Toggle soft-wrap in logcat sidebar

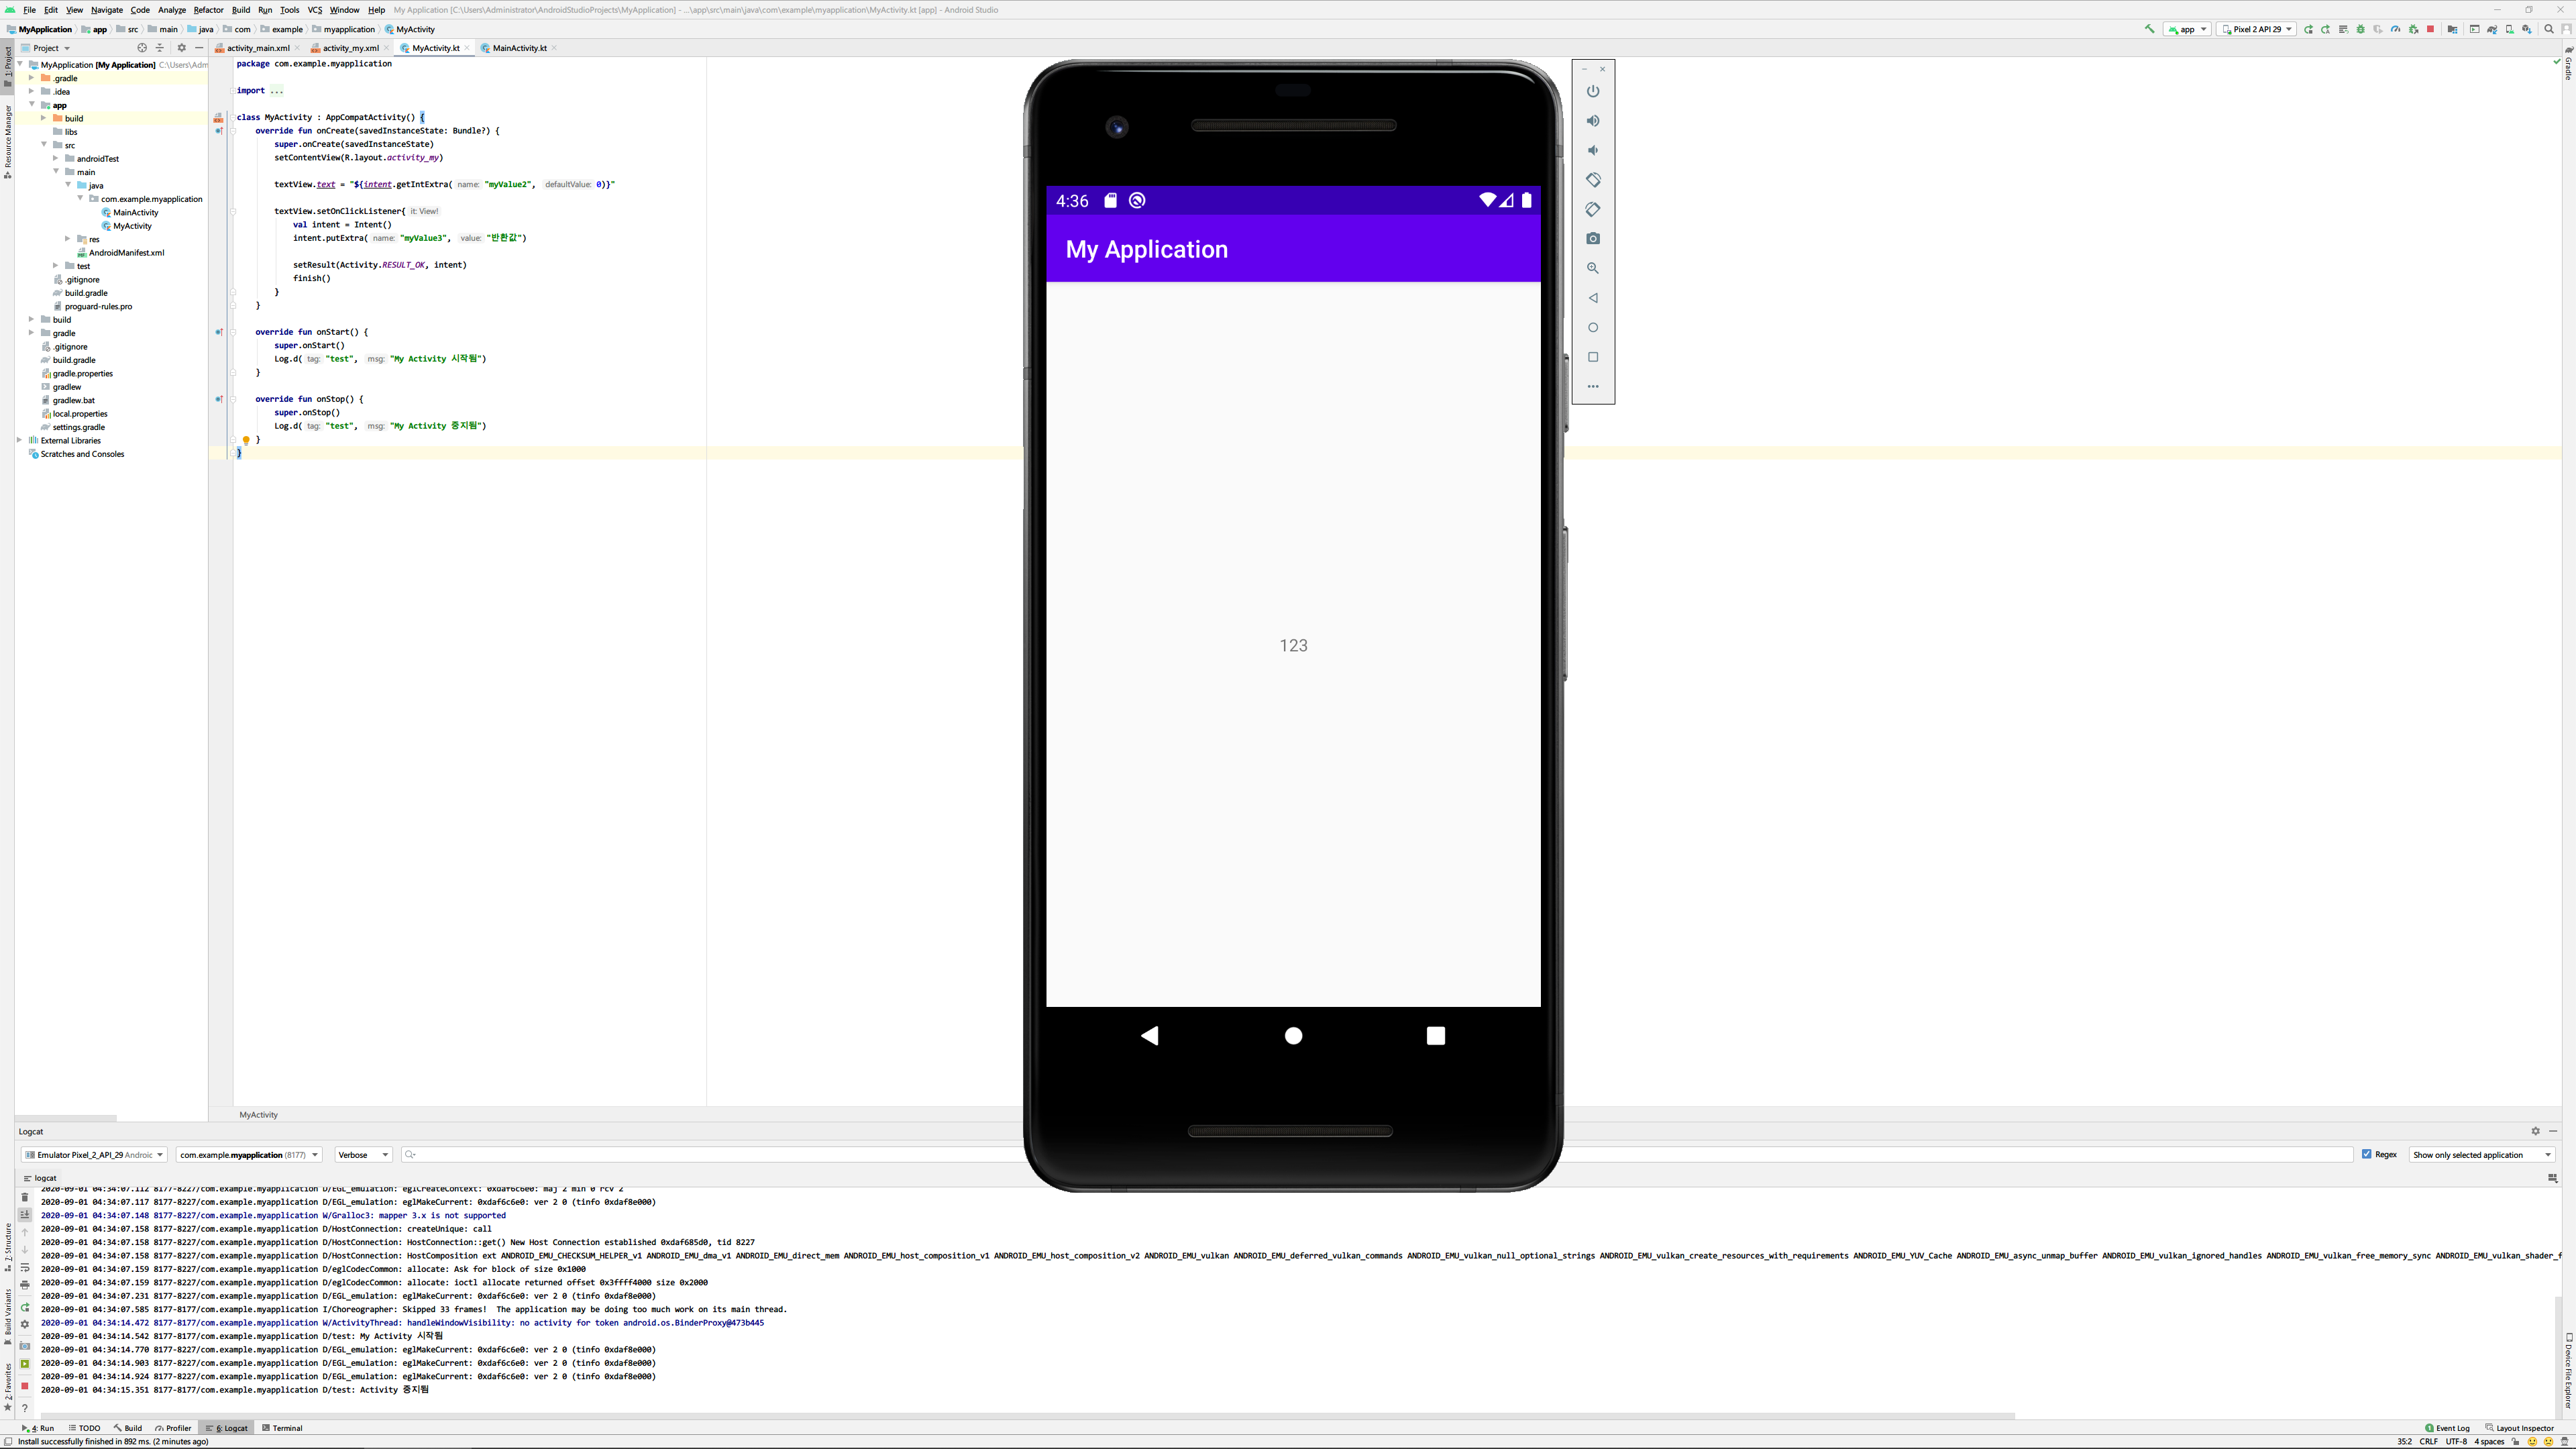coord(25,1268)
